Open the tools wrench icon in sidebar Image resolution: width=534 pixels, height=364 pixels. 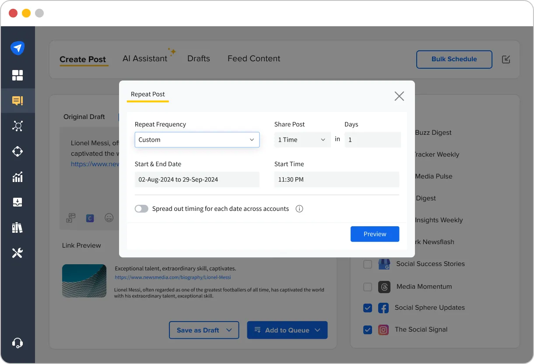[18, 253]
